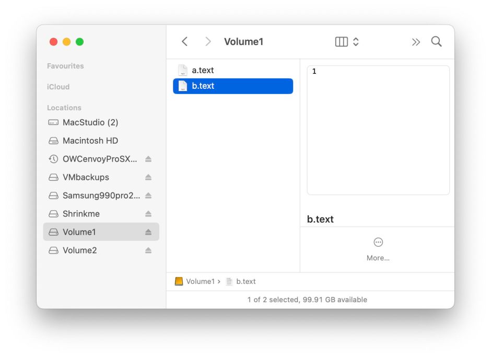Eject the OWCenvoyProSX drive
Screen dimensions: 491x357
click(x=148, y=159)
